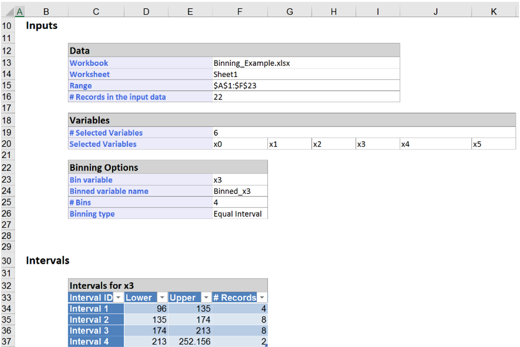The height and width of the screenshot is (347, 520).
Task: Select column F header
Action: (239, 12)
